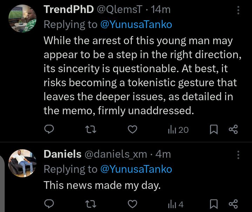Retweet Daniels' post
The image size is (252, 212).
(90, 204)
